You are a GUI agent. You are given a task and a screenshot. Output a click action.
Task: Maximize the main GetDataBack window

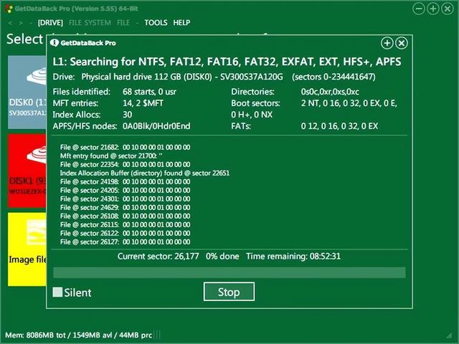pos(433,9)
